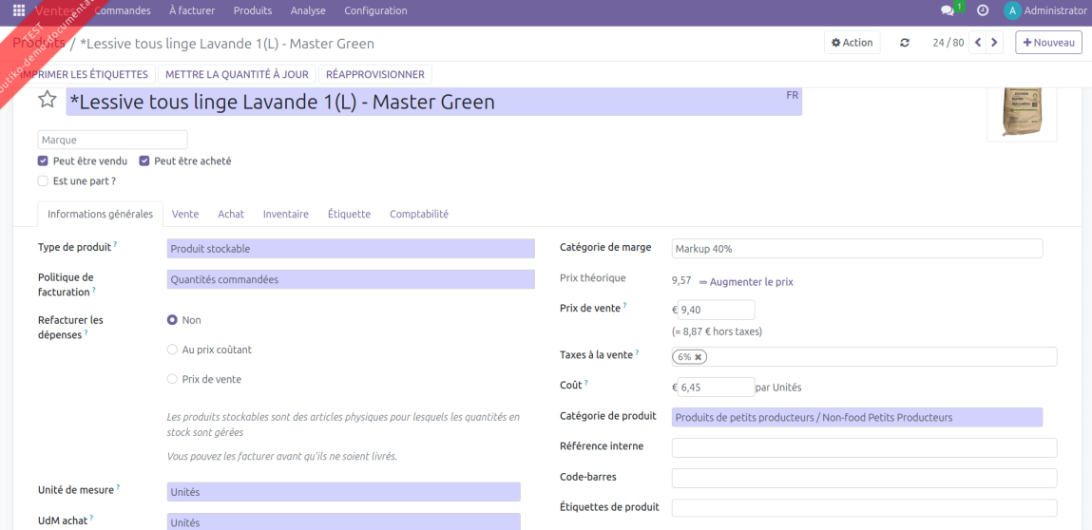Go to previous record arrow
The image size is (1092, 530).
point(978,43)
